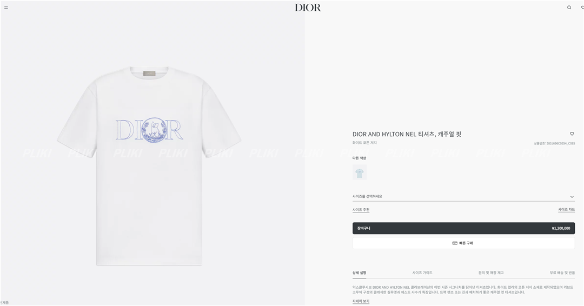Open the 무료 배송 및 반품 tab
584x306 pixels.
[x=562, y=273]
